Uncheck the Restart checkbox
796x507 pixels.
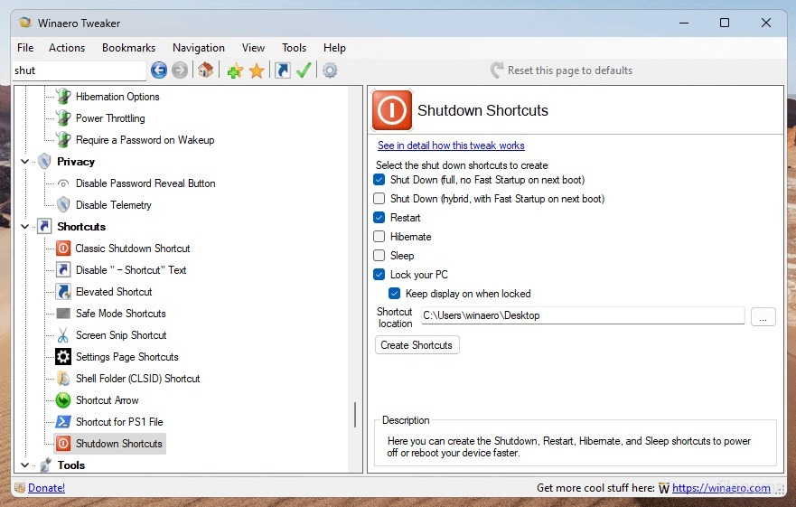pyautogui.click(x=379, y=218)
